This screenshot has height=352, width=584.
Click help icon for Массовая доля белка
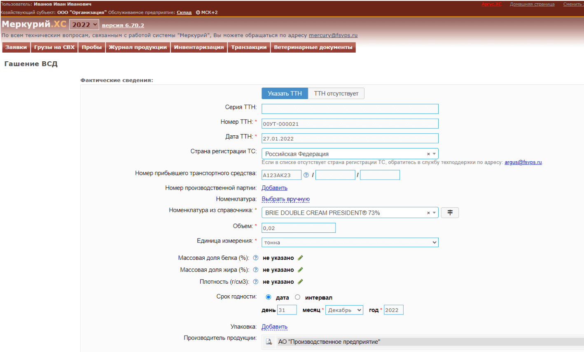256,258
